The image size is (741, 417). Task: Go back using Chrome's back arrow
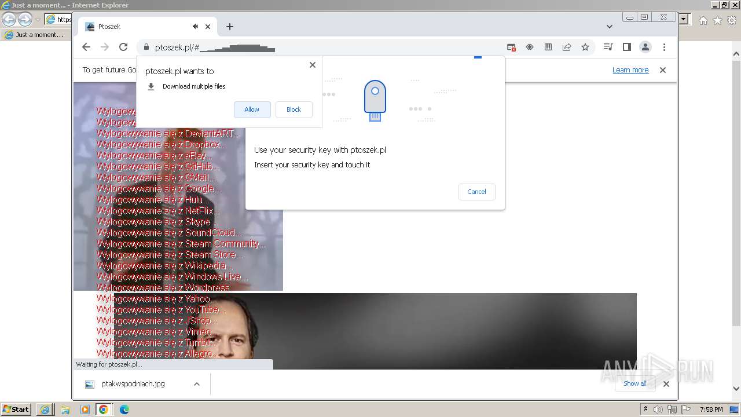coord(86,47)
